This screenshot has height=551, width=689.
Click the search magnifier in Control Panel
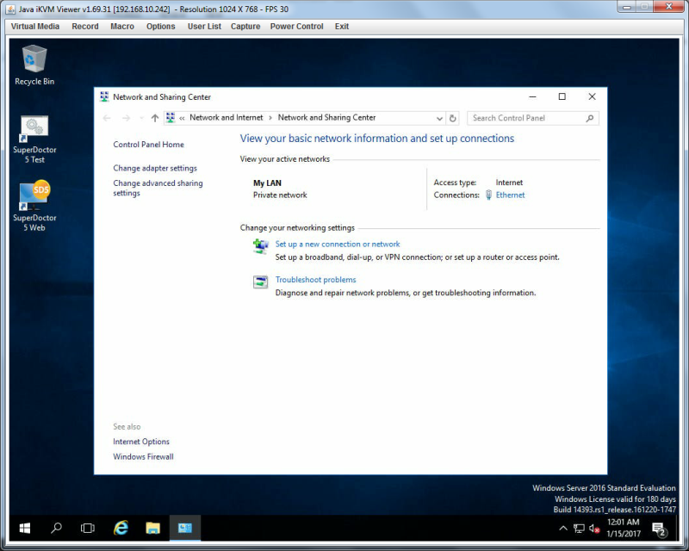(590, 118)
